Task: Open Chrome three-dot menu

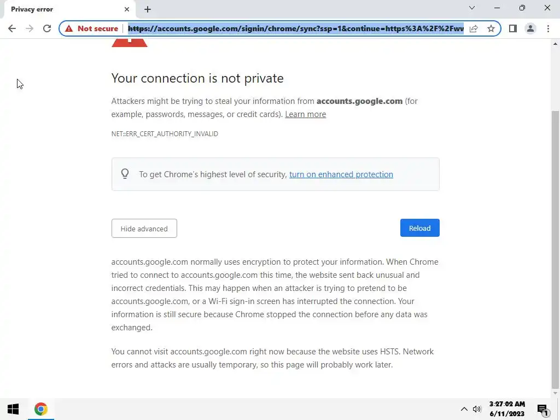Action: click(x=548, y=28)
